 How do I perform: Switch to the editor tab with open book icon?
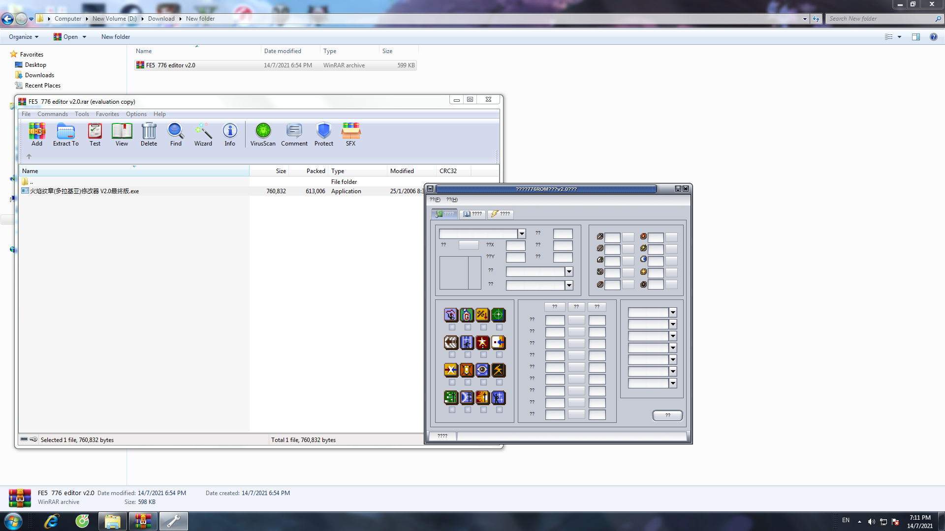[x=473, y=214]
